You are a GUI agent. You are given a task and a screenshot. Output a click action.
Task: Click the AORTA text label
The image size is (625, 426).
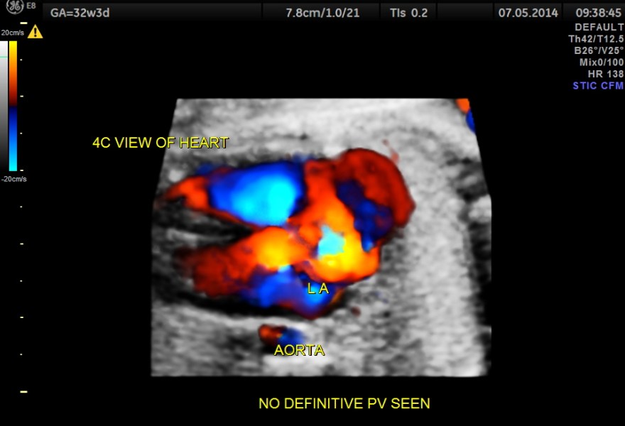(x=299, y=350)
